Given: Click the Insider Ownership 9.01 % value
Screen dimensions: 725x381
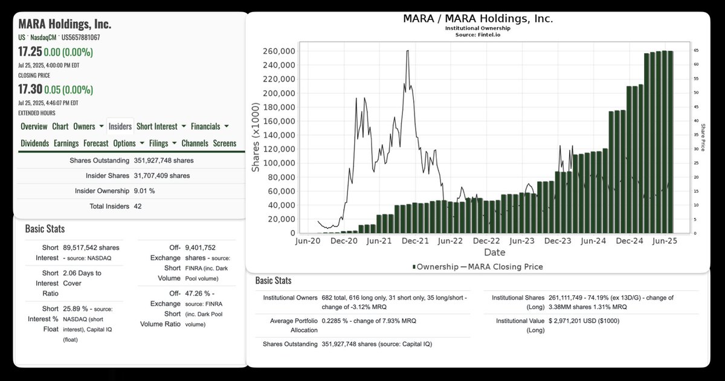Looking at the screenshot, I should [144, 191].
